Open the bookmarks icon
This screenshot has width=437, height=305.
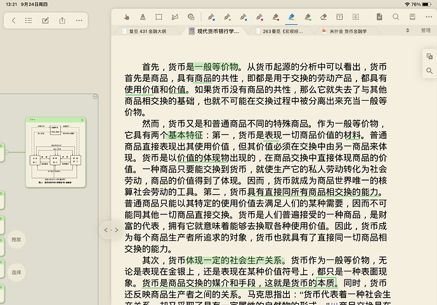[412, 16]
